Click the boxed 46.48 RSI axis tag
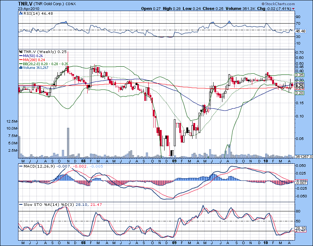313x246 pixels. [301, 31]
